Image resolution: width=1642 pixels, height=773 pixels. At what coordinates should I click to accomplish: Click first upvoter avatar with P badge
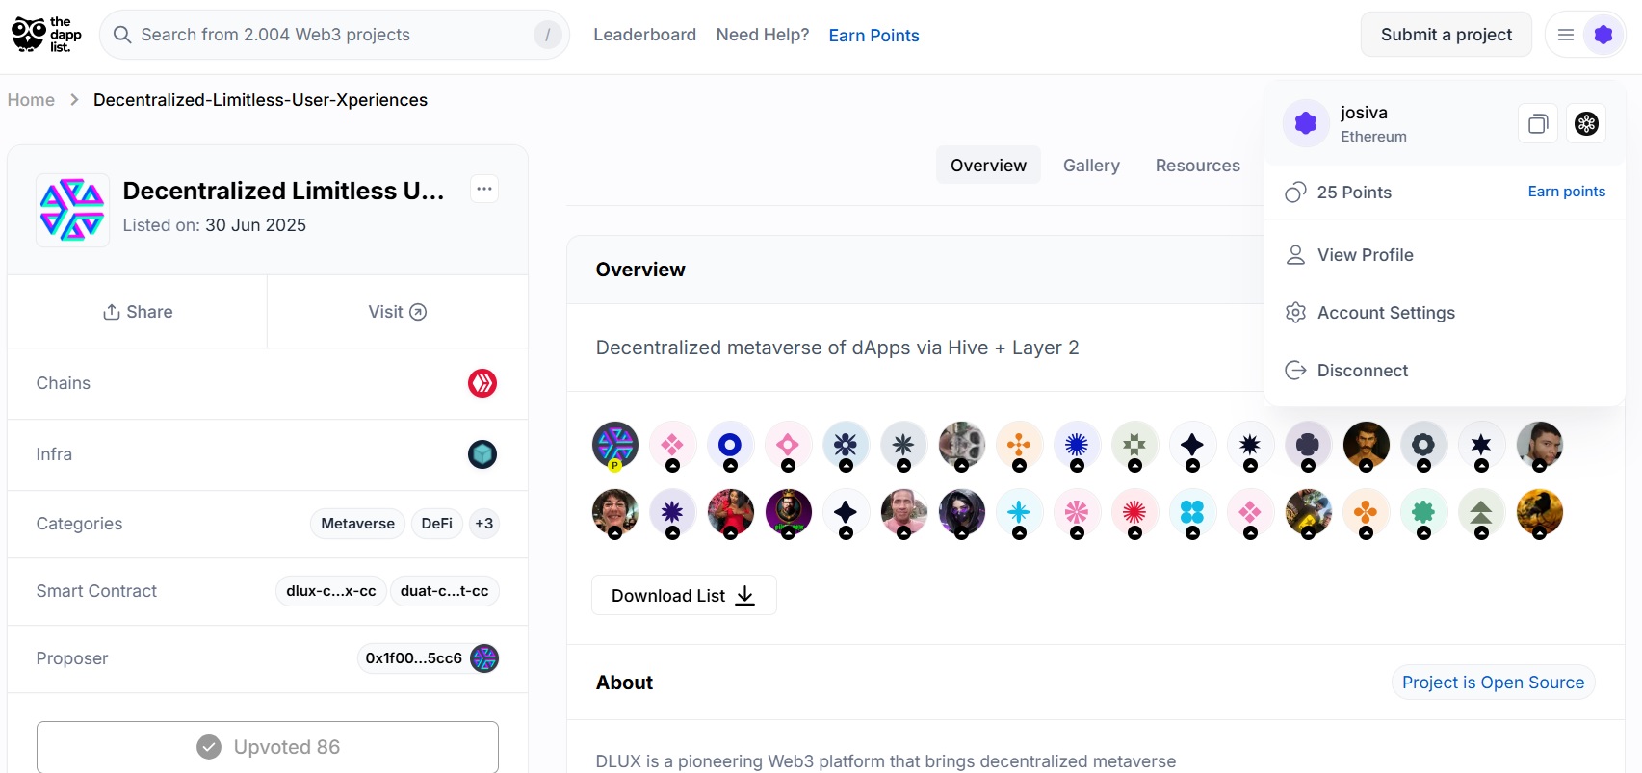tap(615, 445)
